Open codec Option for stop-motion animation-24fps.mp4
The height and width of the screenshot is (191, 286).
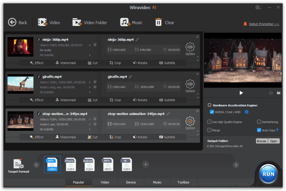pyautogui.click(x=190, y=123)
